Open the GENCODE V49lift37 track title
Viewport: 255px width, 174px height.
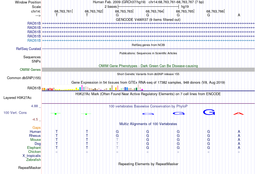coord(148,20)
